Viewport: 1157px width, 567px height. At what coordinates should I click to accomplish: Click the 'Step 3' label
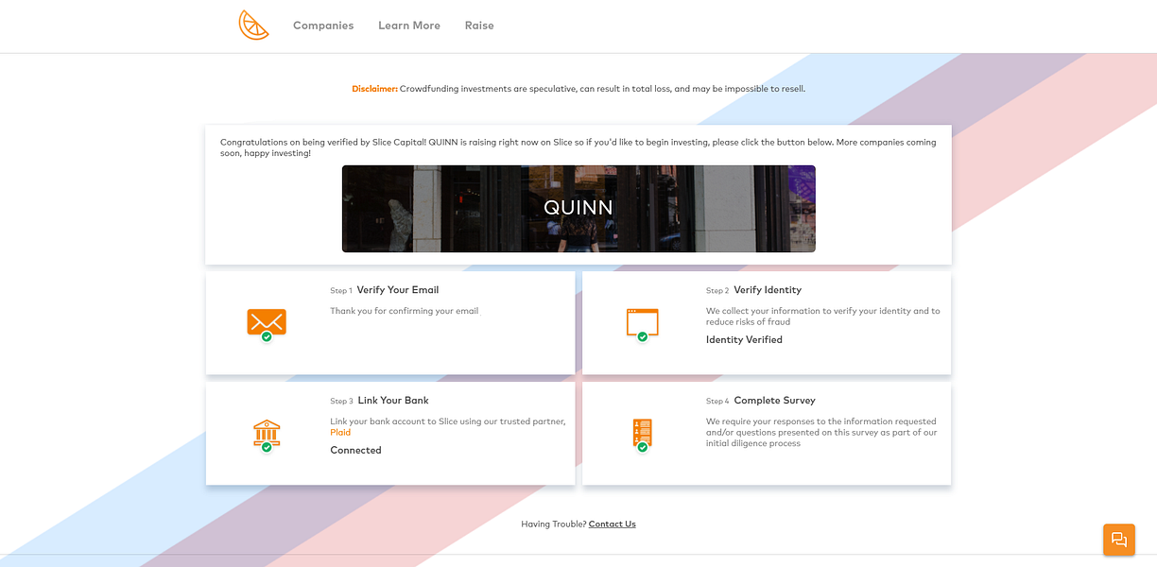(x=341, y=402)
